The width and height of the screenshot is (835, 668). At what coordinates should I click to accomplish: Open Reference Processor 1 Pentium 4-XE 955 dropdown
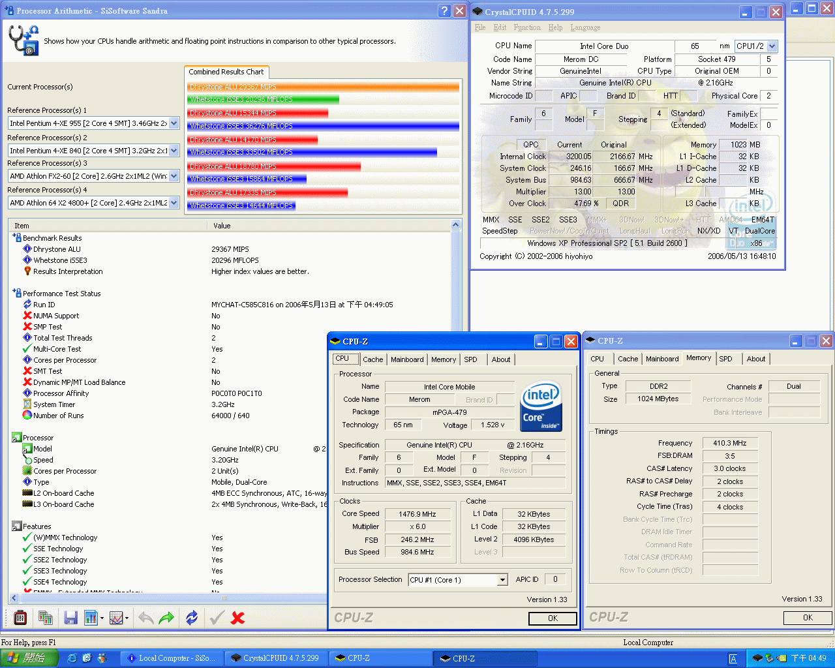[174, 123]
